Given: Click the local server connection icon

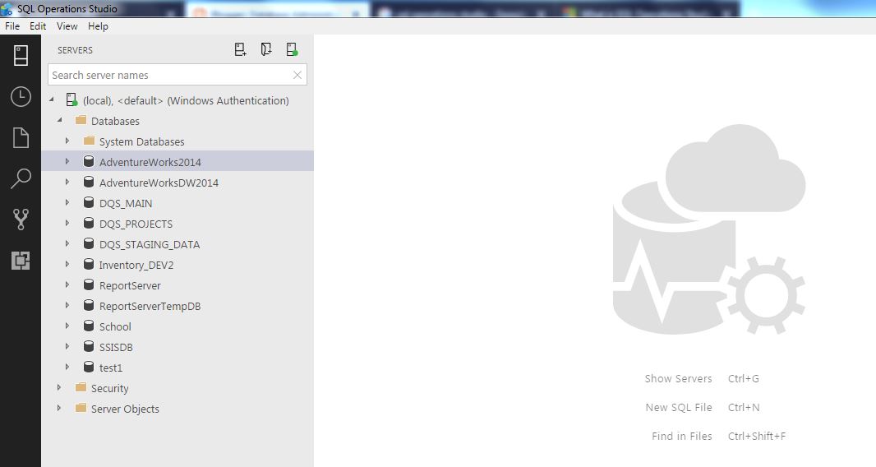Looking at the screenshot, I should (71, 100).
